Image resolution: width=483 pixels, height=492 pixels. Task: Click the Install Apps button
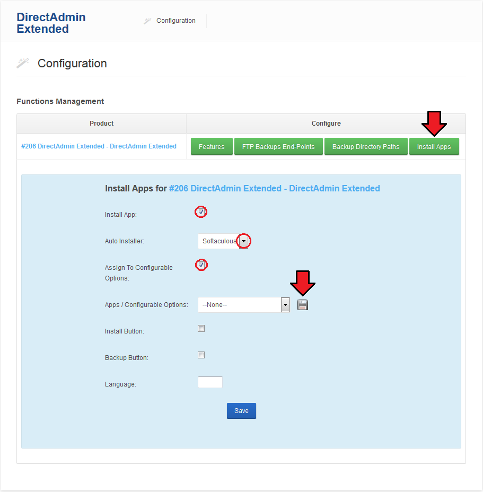[x=434, y=146]
